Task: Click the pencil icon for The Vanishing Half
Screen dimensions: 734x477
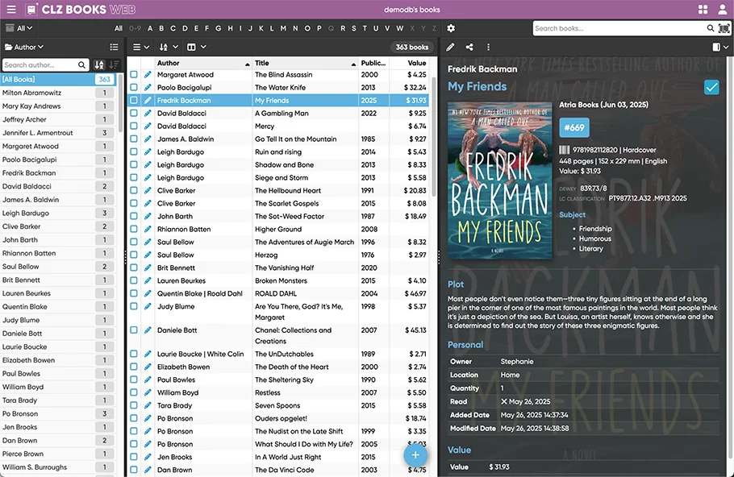Action: [148, 268]
